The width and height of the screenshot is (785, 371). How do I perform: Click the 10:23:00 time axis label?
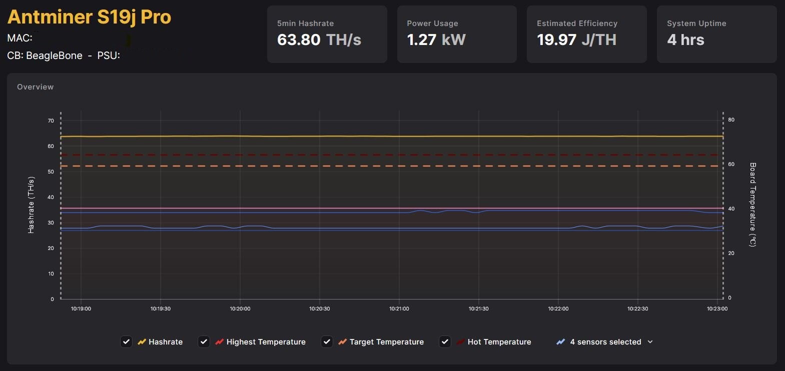pos(717,308)
